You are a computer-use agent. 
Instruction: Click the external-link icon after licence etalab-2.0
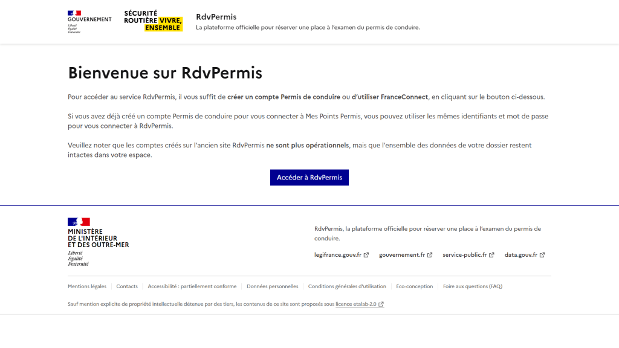point(380,304)
